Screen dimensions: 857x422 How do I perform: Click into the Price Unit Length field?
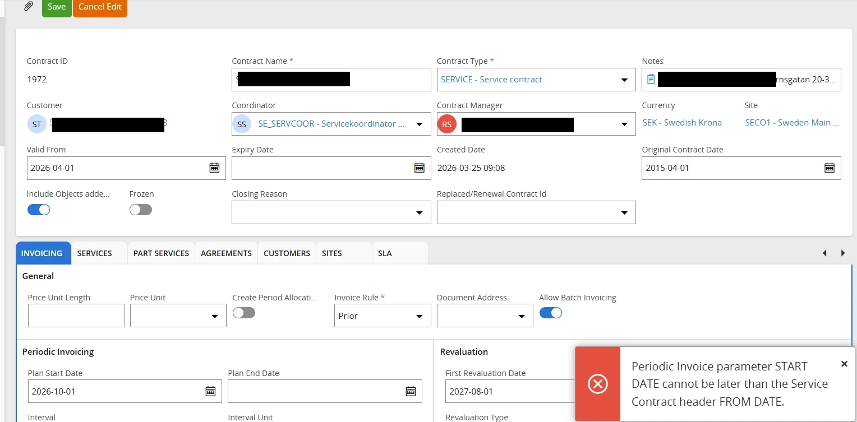tap(76, 316)
